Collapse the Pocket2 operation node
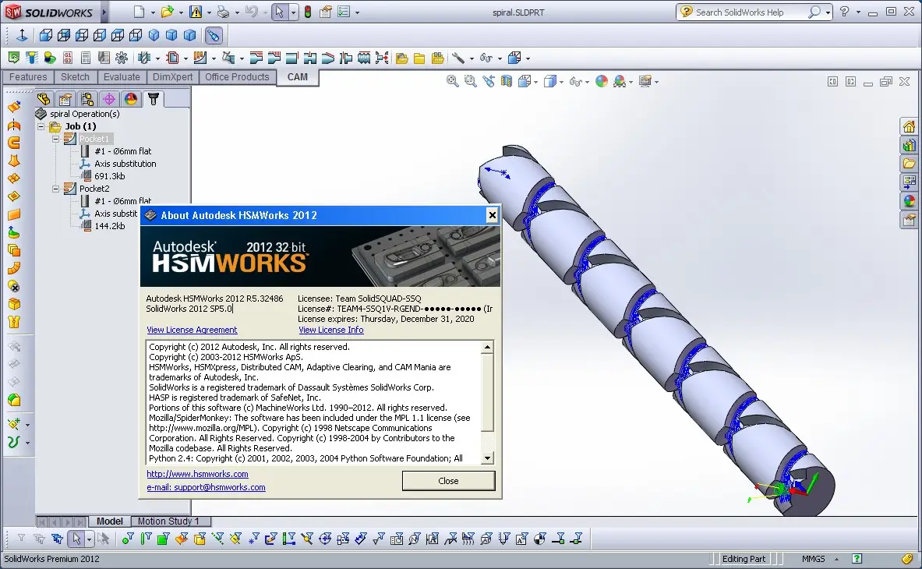 [x=56, y=189]
